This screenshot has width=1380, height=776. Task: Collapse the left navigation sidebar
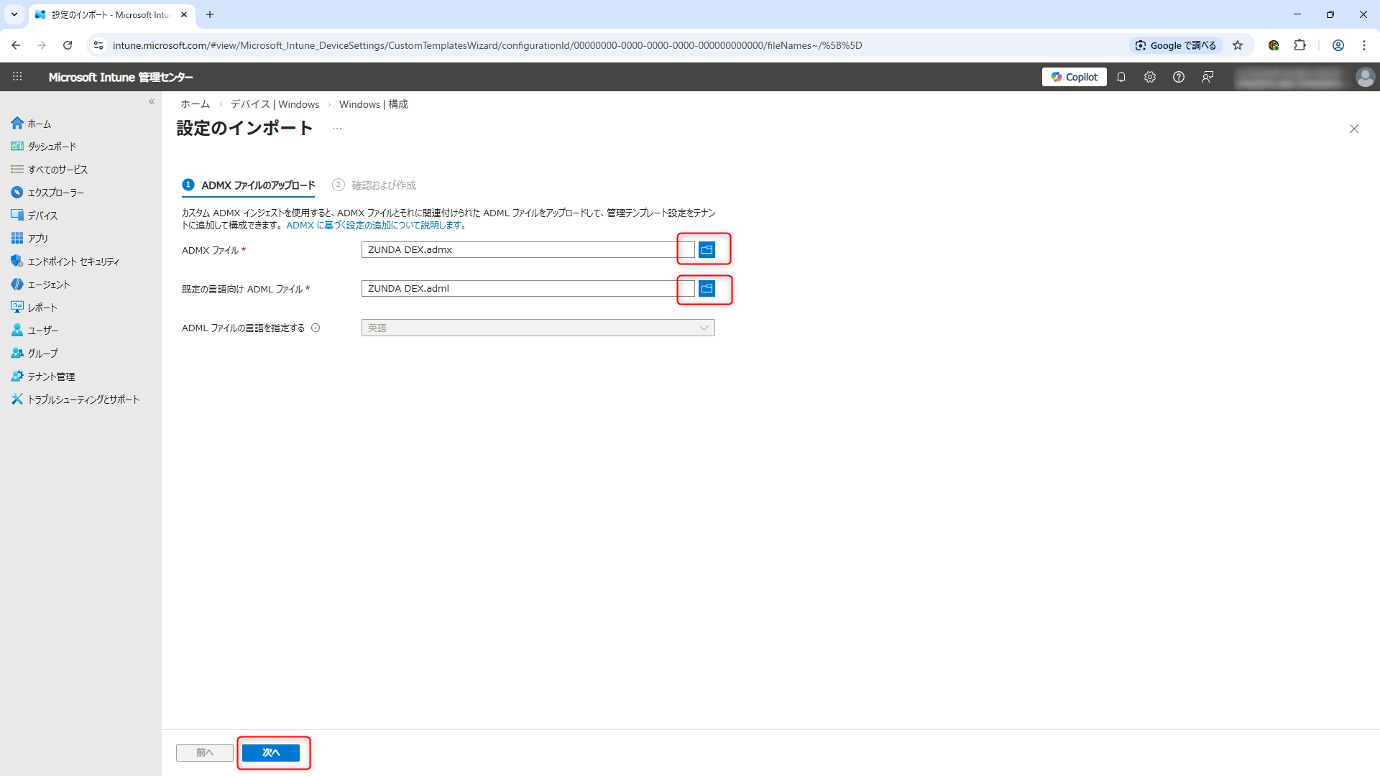pos(152,101)
